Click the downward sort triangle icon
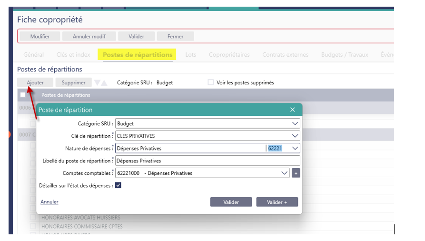The height and width of the screenshot is (241, 425). click(97, 83)
